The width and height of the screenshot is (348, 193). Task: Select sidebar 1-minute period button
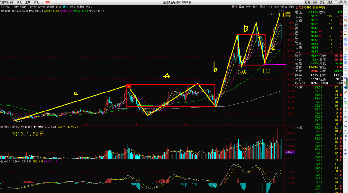[345, 108]
